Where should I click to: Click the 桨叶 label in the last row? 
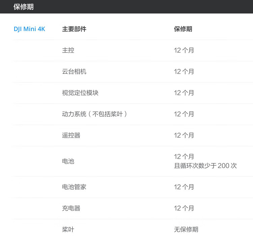pos(68,229)
